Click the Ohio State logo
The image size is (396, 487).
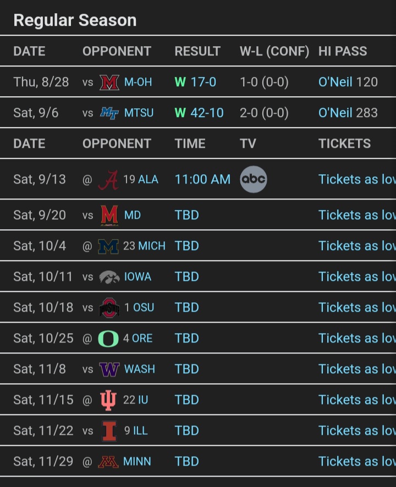coord(109,307)
